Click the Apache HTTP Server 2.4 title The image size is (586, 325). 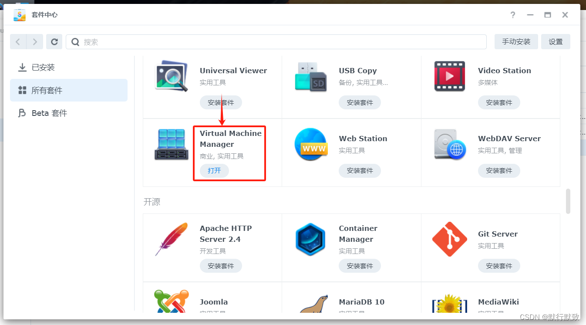tap(226, 234)
